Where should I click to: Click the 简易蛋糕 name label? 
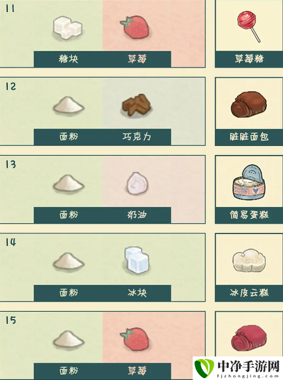[x=249, y=215]
